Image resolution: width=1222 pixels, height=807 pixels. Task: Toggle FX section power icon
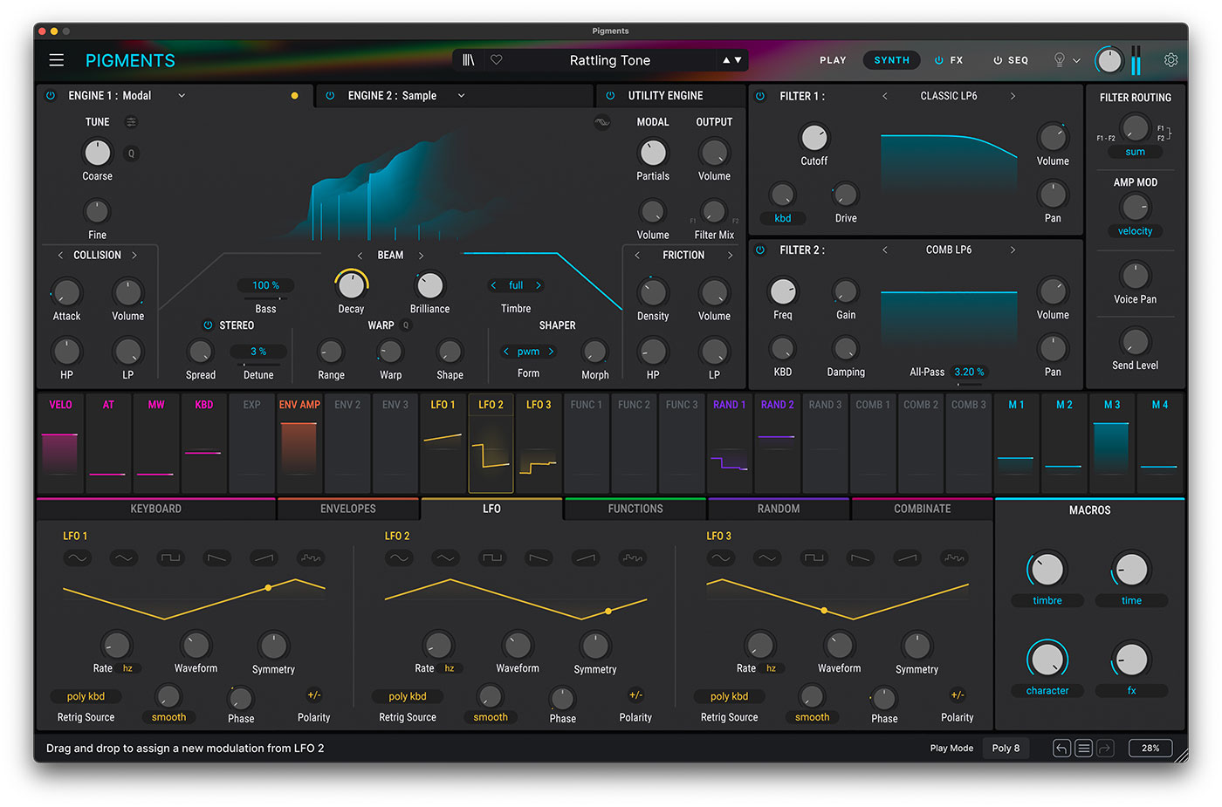(939, 60)
